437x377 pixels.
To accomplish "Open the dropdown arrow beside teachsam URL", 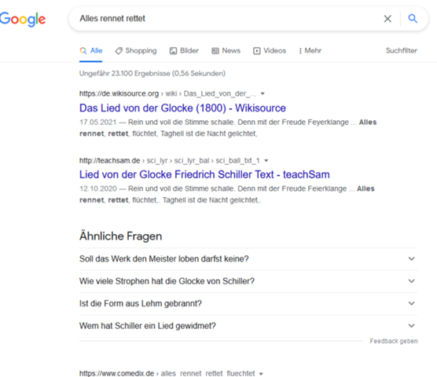I will [266, 161].
